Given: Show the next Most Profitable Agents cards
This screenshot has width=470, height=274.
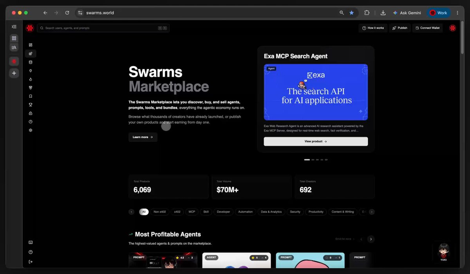Looking at the screenshot, I should pos(371,239).
